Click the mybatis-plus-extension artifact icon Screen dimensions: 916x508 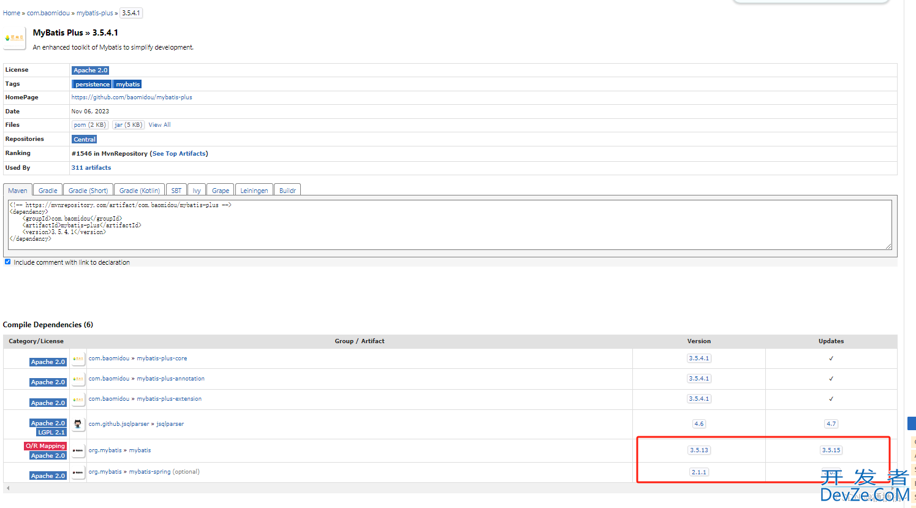coord(78,399)
